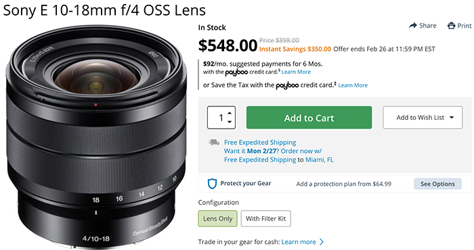
Task: Click the Share arrow icon
Action: click(x=412, y=26)
